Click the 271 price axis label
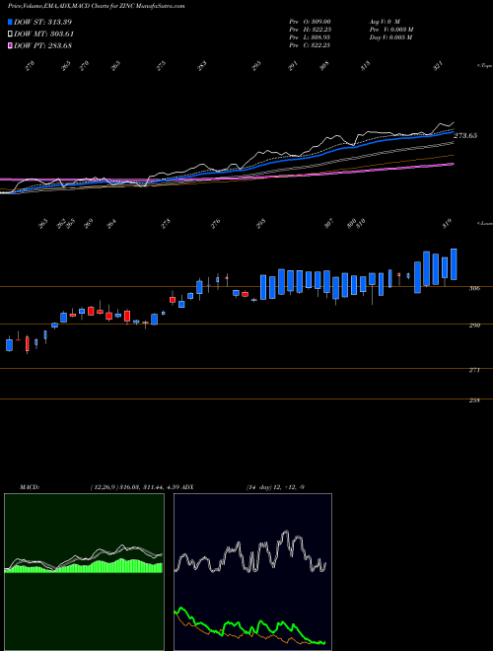 click(x=474, y=370)
